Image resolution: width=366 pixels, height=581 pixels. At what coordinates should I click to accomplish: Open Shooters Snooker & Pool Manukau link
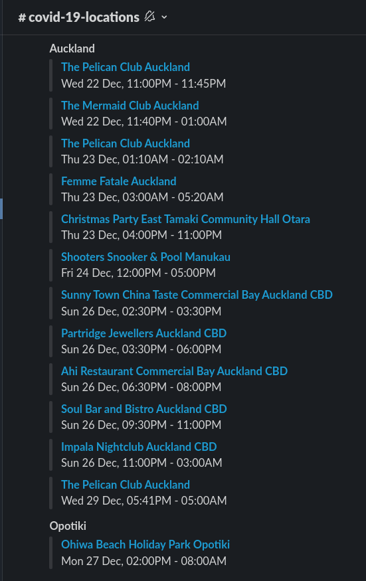145,257
